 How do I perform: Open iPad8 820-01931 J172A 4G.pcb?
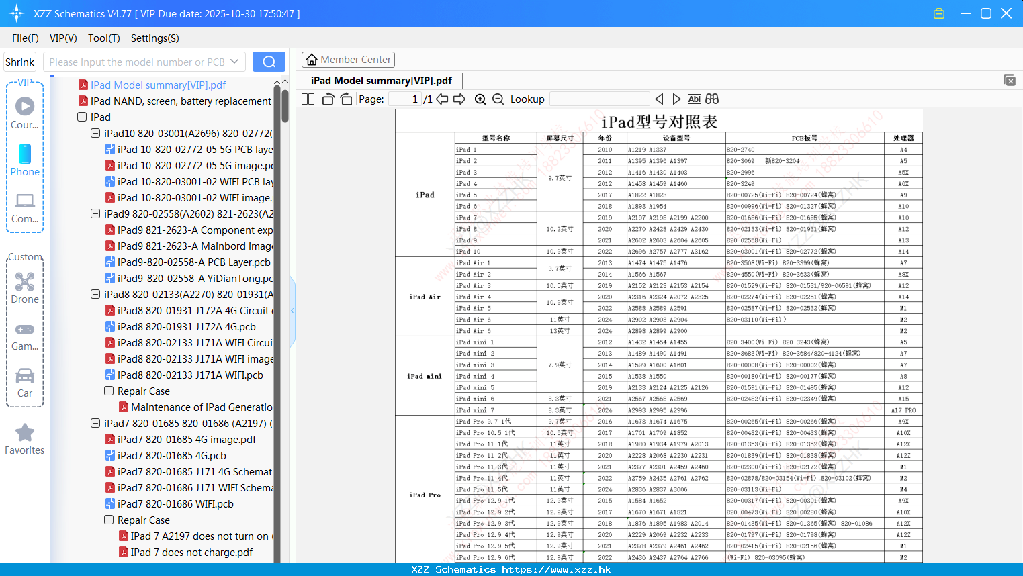click(187, 326)
